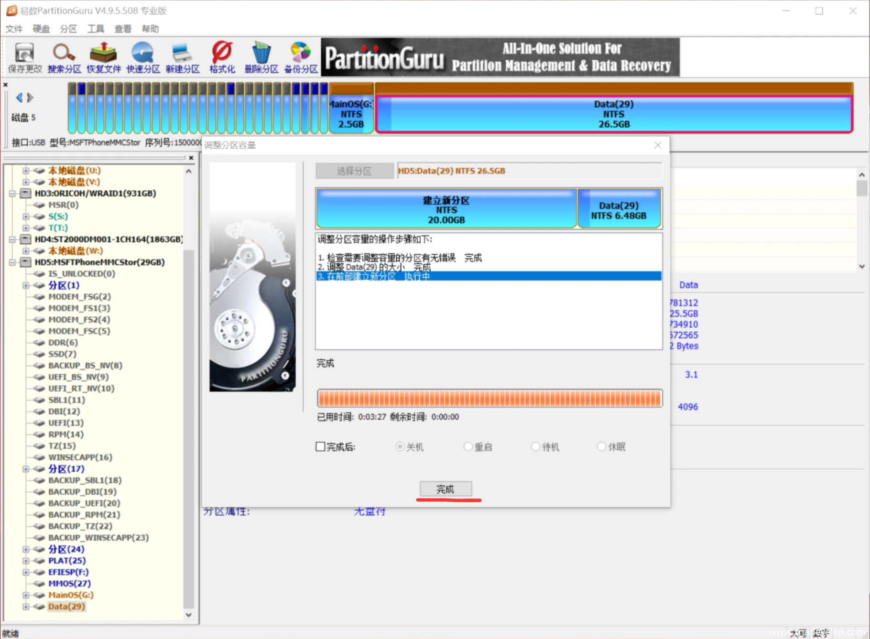Click the 新建分区 new partition icon
Image resolution: width=870 pixels, height=639 pixels.
point(182,57)
